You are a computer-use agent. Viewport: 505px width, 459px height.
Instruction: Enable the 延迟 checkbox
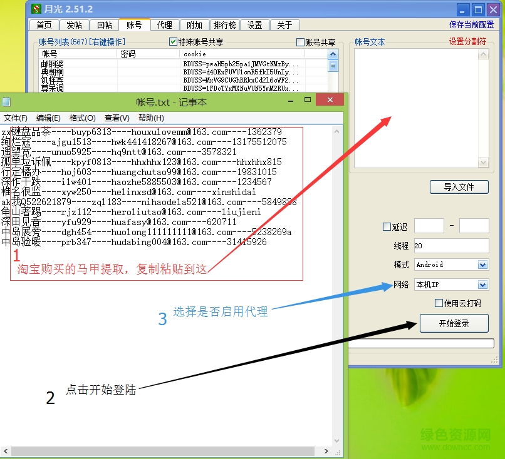(387, 227)
